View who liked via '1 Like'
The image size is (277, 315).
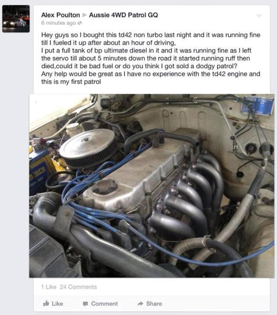click(49, 287)
